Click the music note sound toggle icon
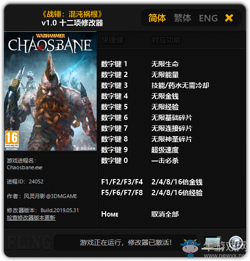The height and width of the screenshot is (261, 250). tap(235, 242)
